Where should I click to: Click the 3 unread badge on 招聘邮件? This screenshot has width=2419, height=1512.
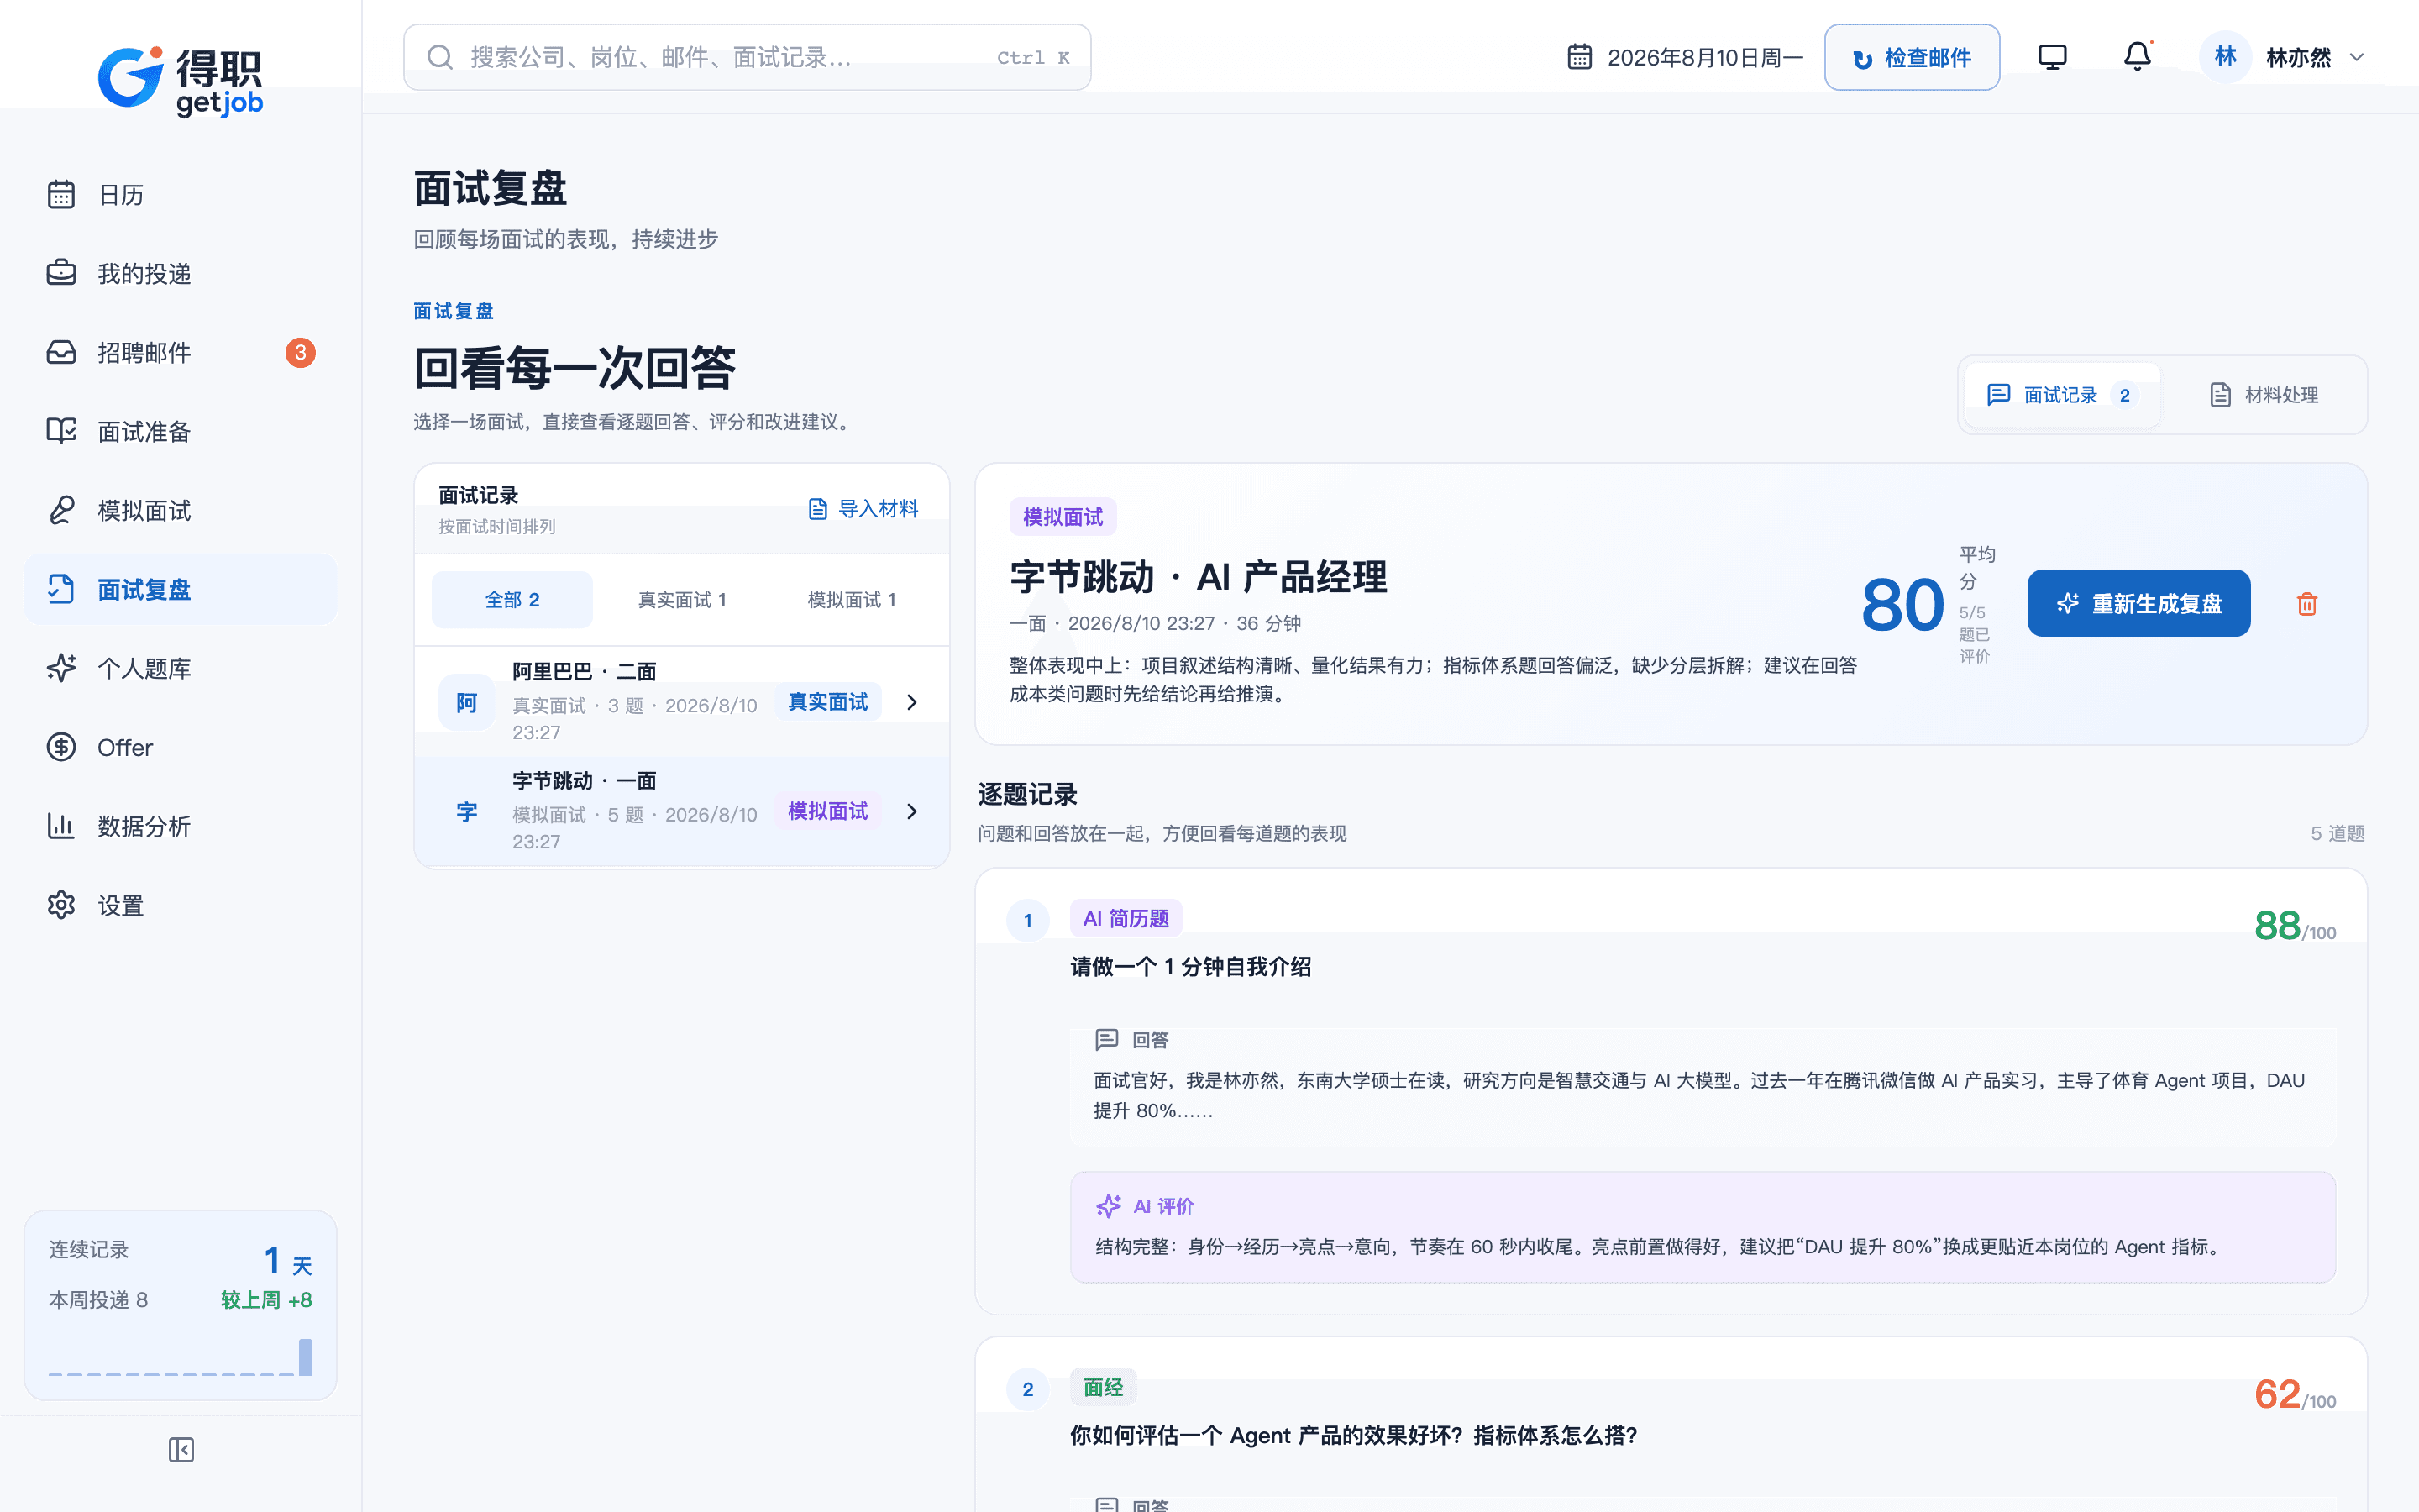click(x=300, y=352)
